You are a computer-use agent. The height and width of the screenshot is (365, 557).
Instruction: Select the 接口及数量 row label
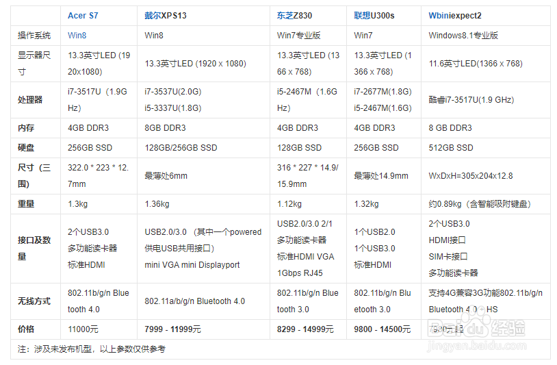click(x=34, y=249)
